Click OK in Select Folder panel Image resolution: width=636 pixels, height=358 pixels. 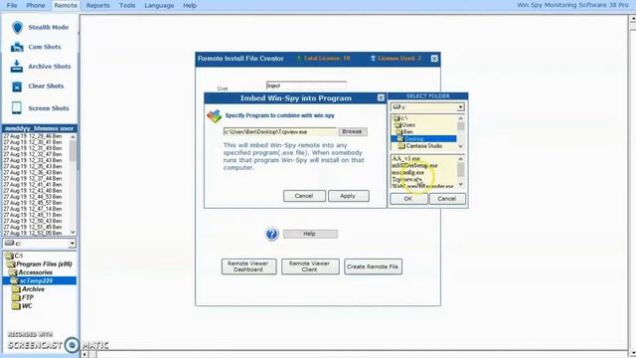[x=408, y=199]
